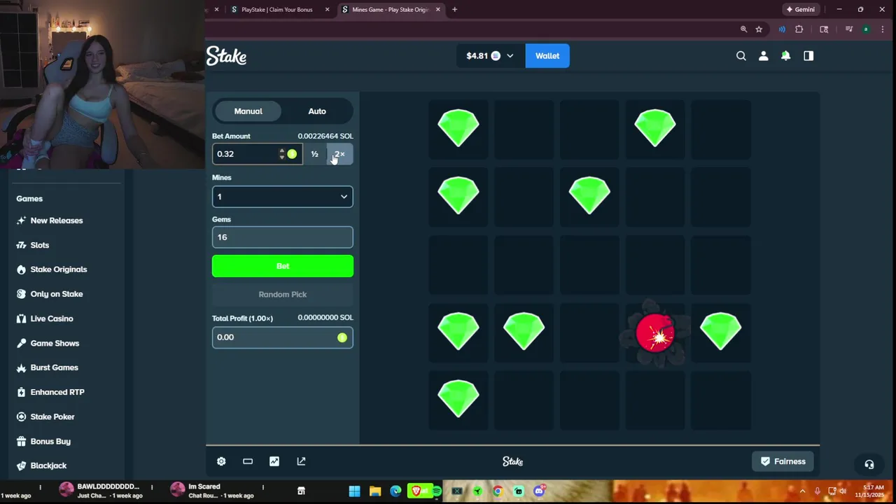Click the Blackjack sidebar icon
896x504 pixels.
pos(21,465)
